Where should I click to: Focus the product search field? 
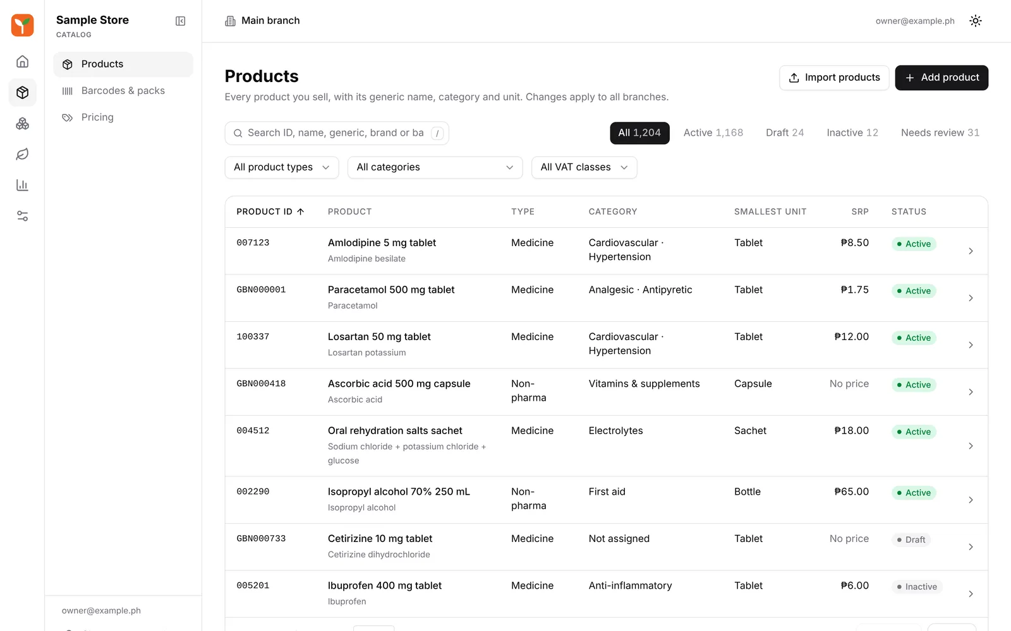(337, 133)
